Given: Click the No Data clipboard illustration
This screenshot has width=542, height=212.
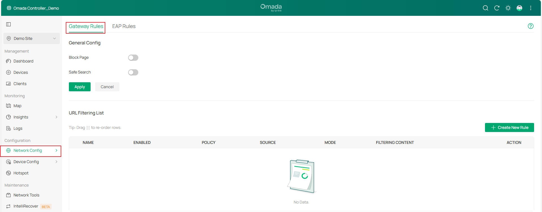Looking at the screenshot, I should 301,177.
